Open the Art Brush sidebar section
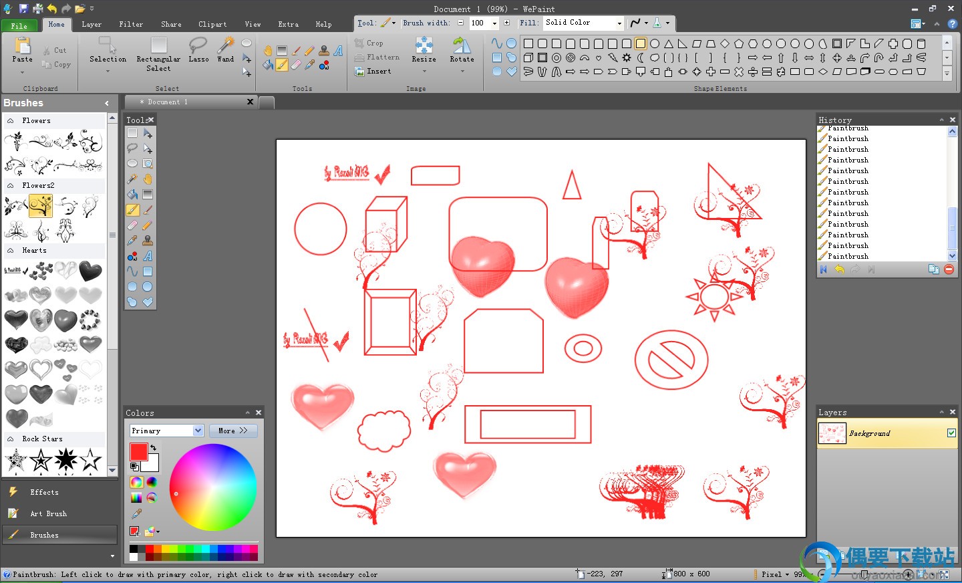 (x=59, y=513)
